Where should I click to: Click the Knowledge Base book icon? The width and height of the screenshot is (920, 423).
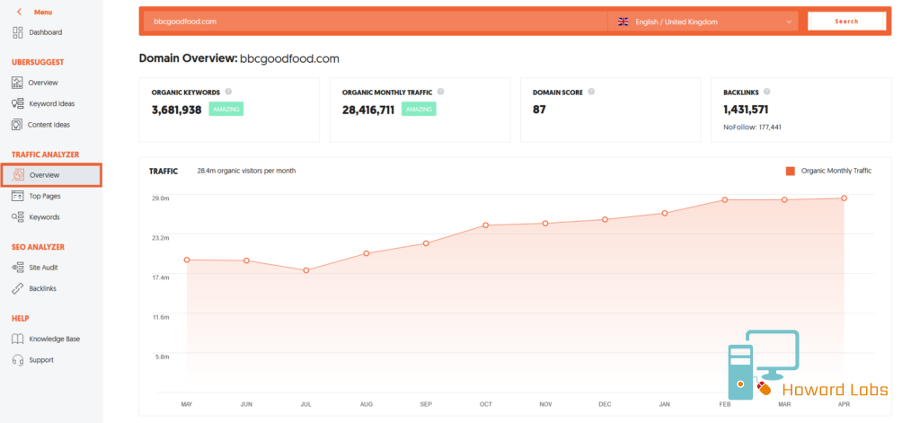[x=18, y=339]
